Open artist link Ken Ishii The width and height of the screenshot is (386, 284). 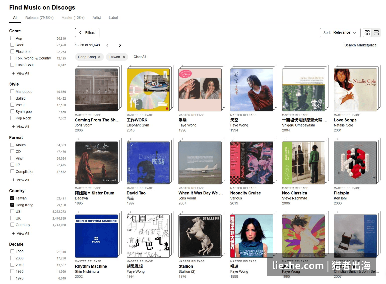pos(341,198)
